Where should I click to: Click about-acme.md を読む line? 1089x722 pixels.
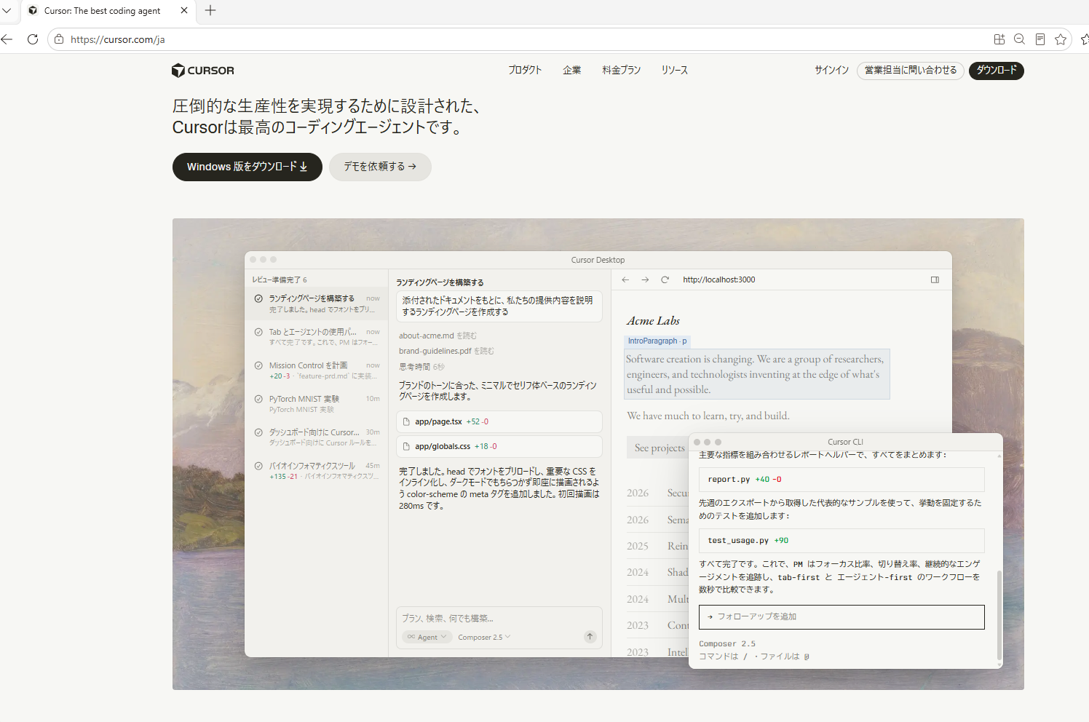tap(437, 336)
